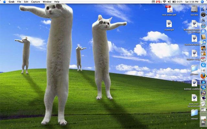Click the volume speaker icon
The image size is (207, 129).
(x=169, y=2)
